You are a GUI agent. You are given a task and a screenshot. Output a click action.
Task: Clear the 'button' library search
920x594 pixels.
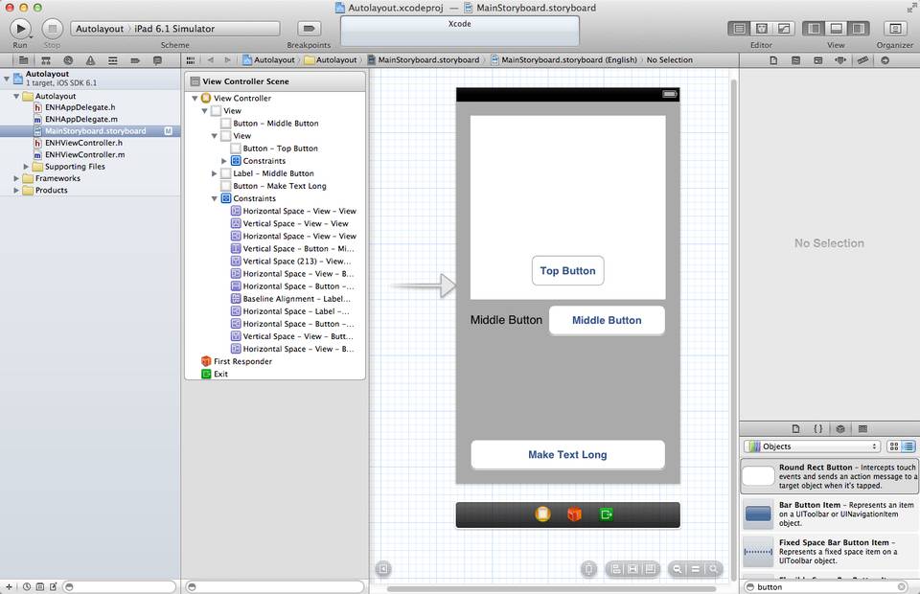click(x=902, y=586)
